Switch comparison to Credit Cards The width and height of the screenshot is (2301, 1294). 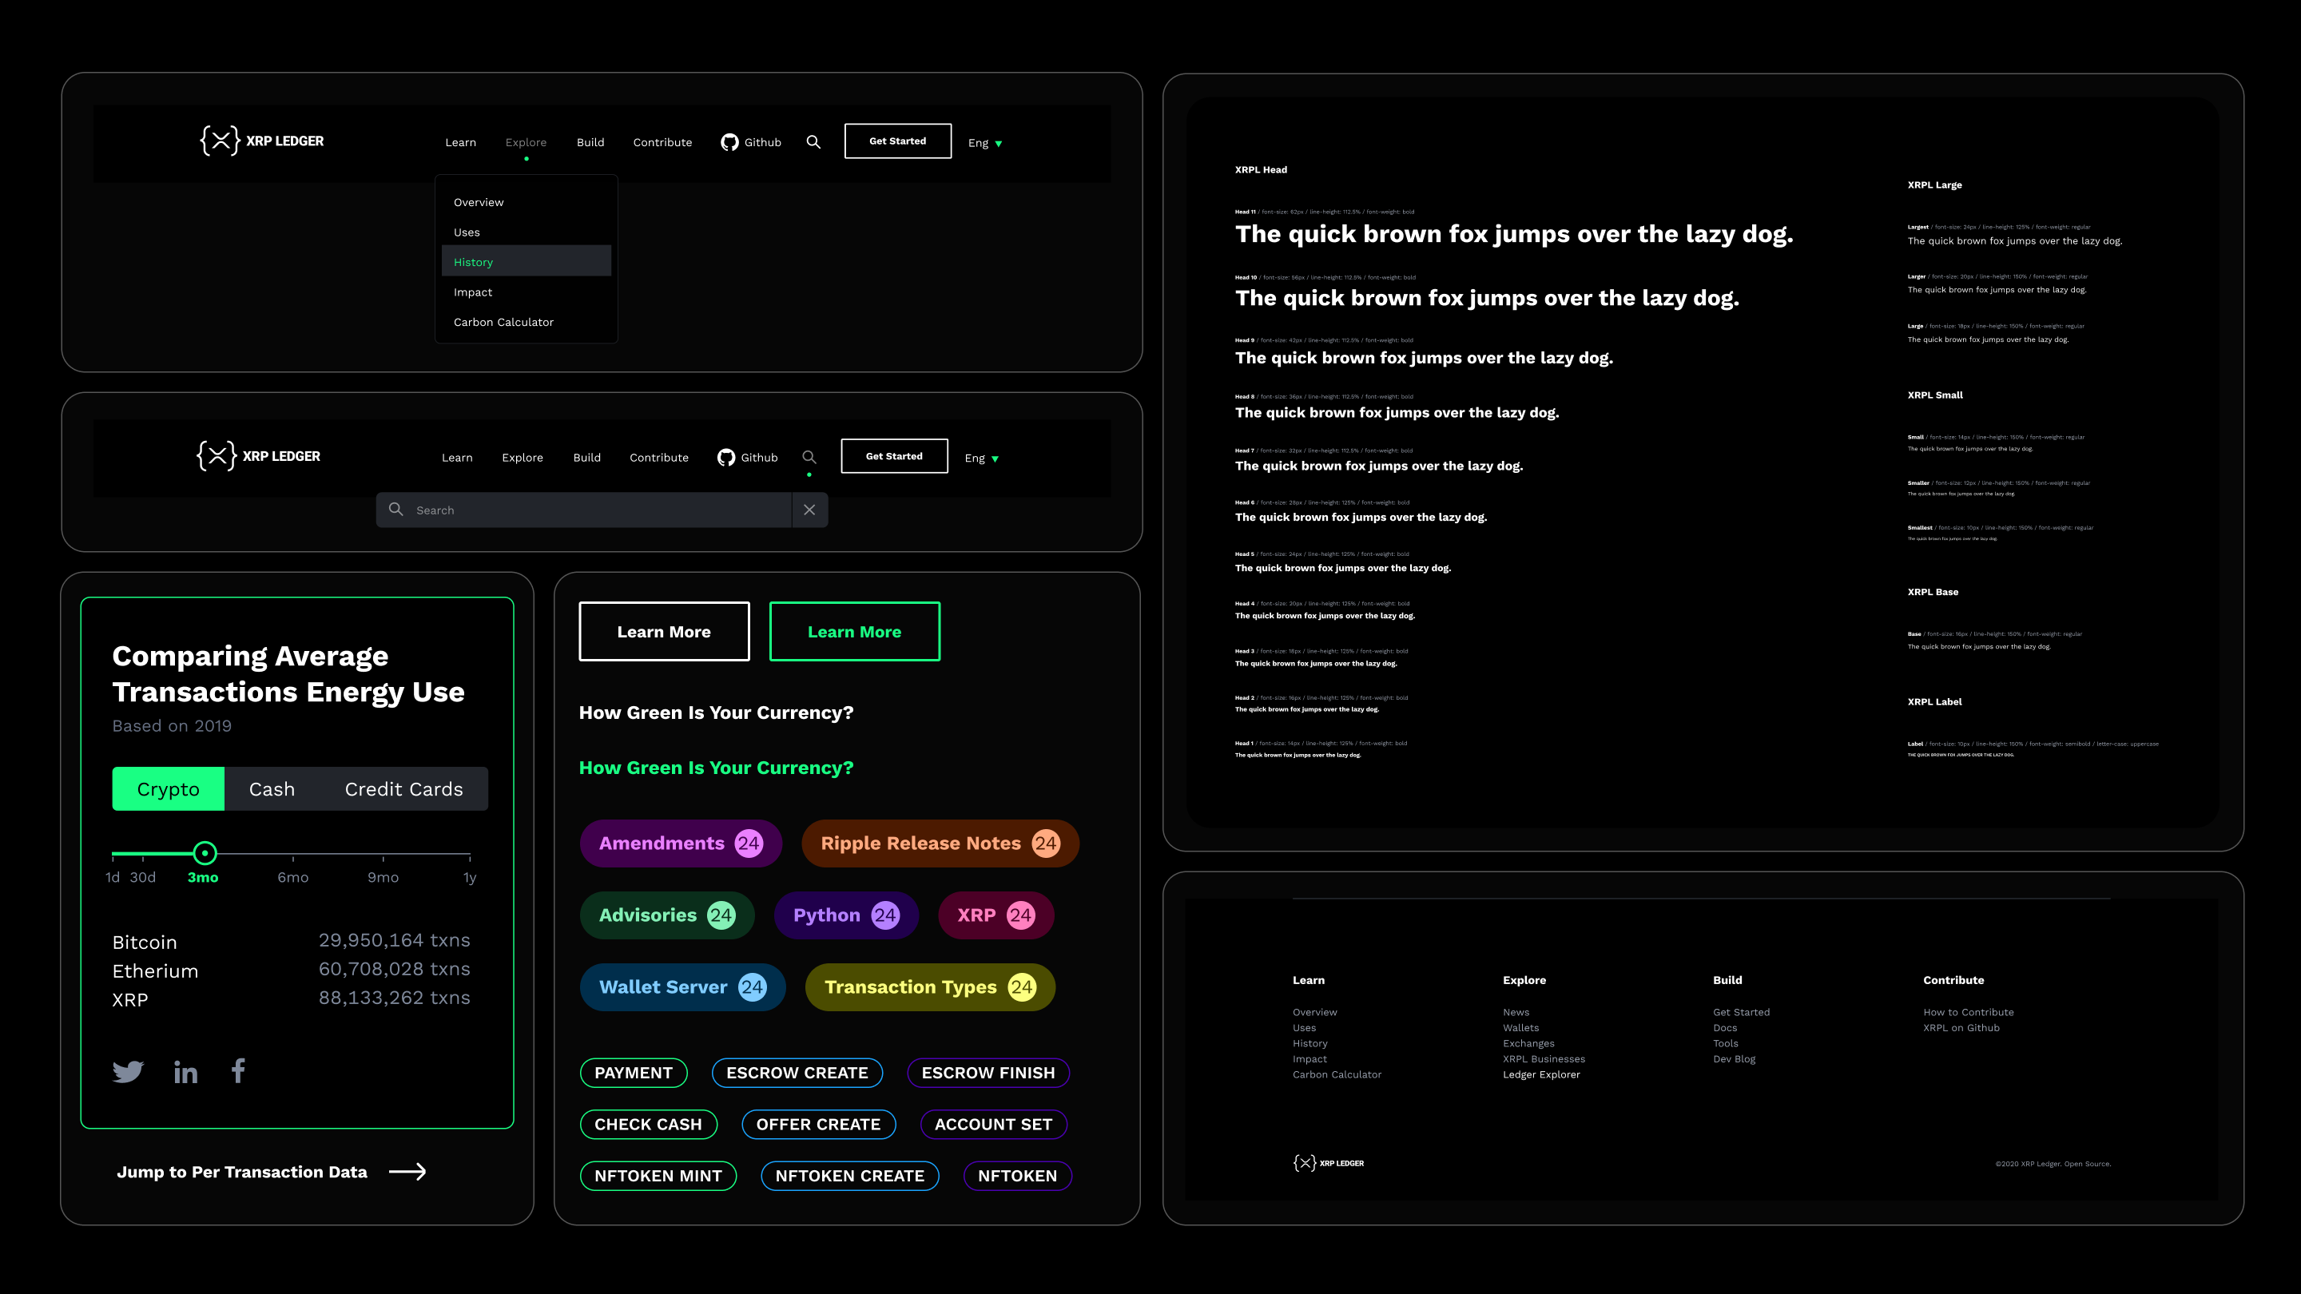403,788
